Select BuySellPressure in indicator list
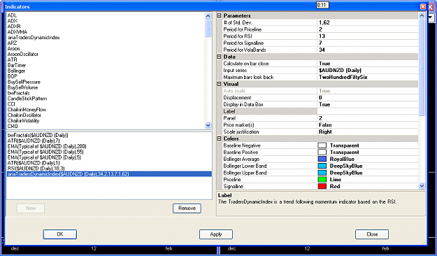437x256 pixels. point(24,82)
